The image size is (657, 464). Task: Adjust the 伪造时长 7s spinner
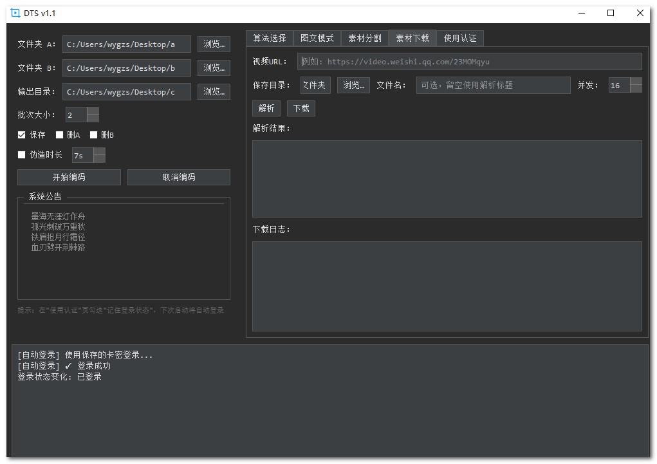[x=99, y=155]
